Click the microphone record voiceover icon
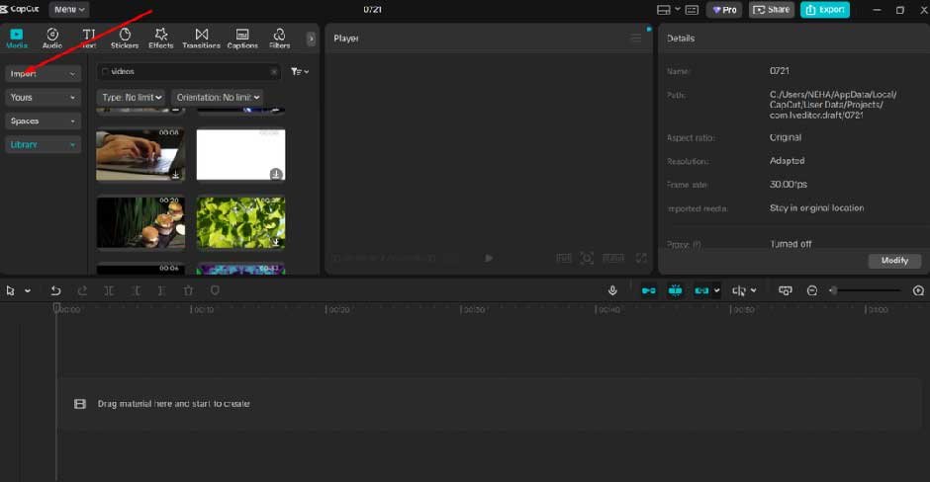 coord(612,290)
